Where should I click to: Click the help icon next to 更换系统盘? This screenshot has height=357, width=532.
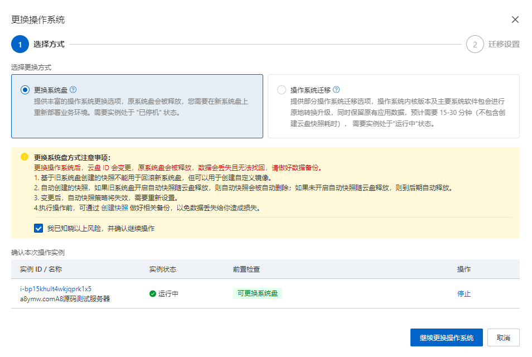(74, 90)
